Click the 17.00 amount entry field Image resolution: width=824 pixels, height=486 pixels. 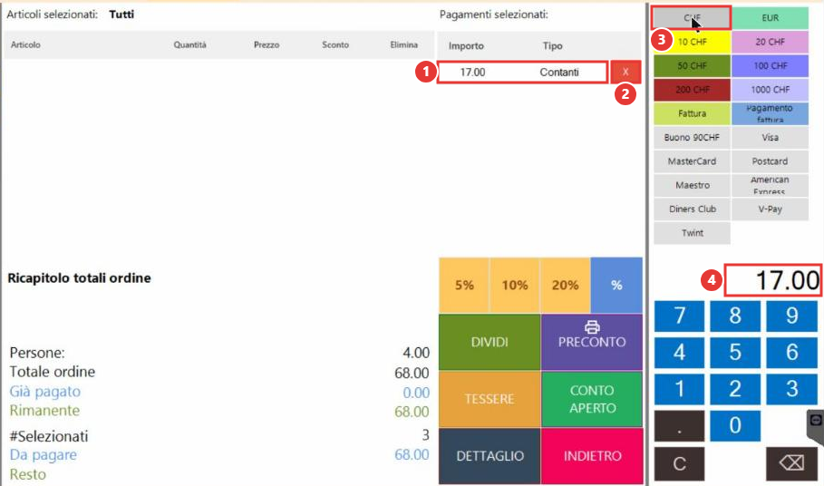(773, 280)
